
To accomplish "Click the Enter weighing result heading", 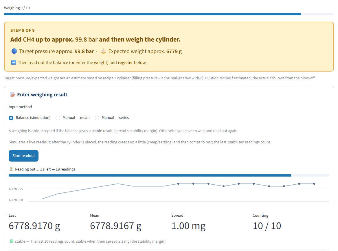I will tap(42, 95).
